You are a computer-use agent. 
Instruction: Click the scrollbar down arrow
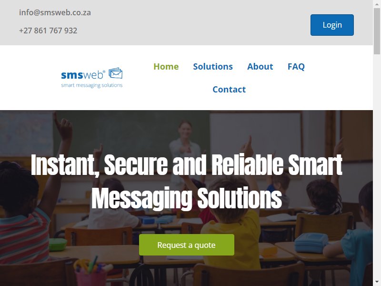(x=377, y=282)
